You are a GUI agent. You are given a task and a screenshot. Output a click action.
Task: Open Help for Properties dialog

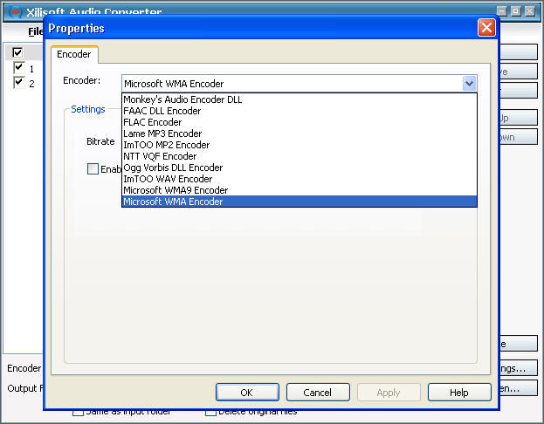[459, 393]
